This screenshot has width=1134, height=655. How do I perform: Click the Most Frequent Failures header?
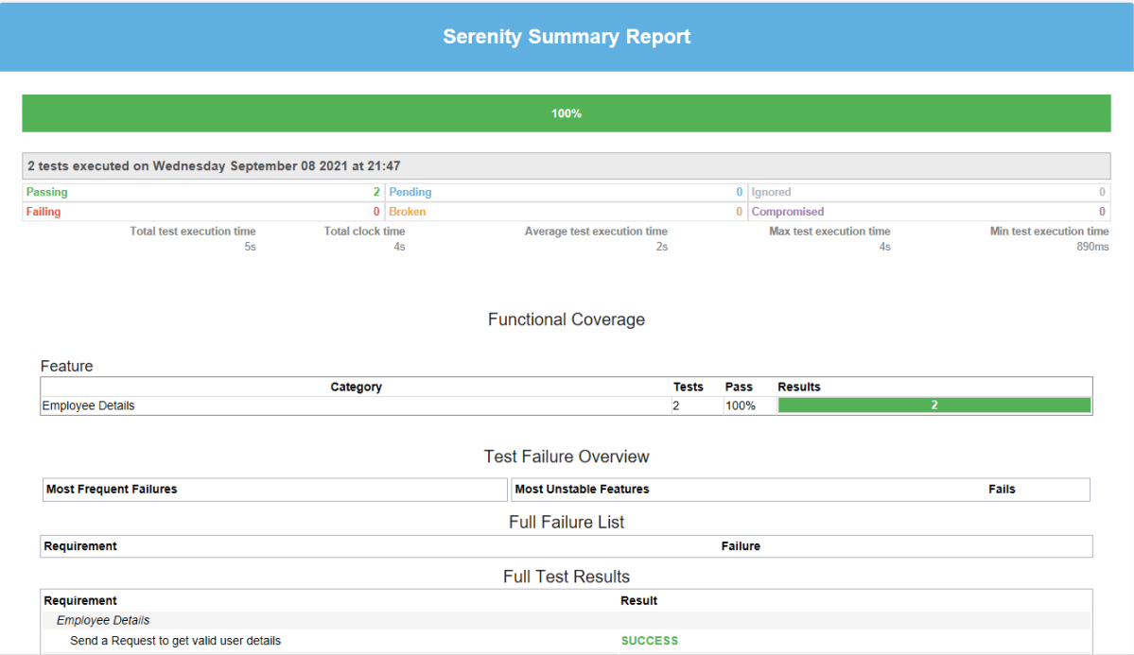click(112, 489)
